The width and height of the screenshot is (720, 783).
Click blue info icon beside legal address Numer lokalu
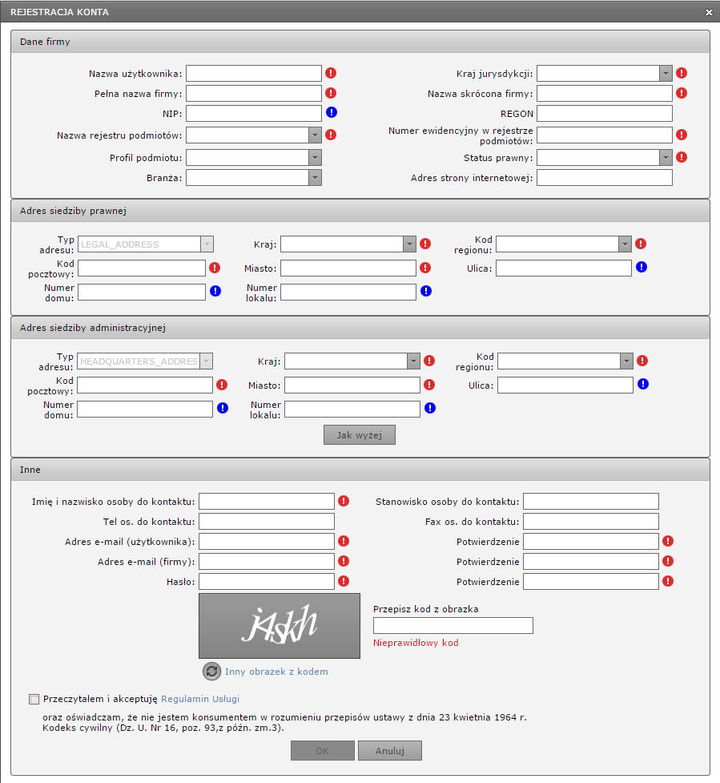426,291
